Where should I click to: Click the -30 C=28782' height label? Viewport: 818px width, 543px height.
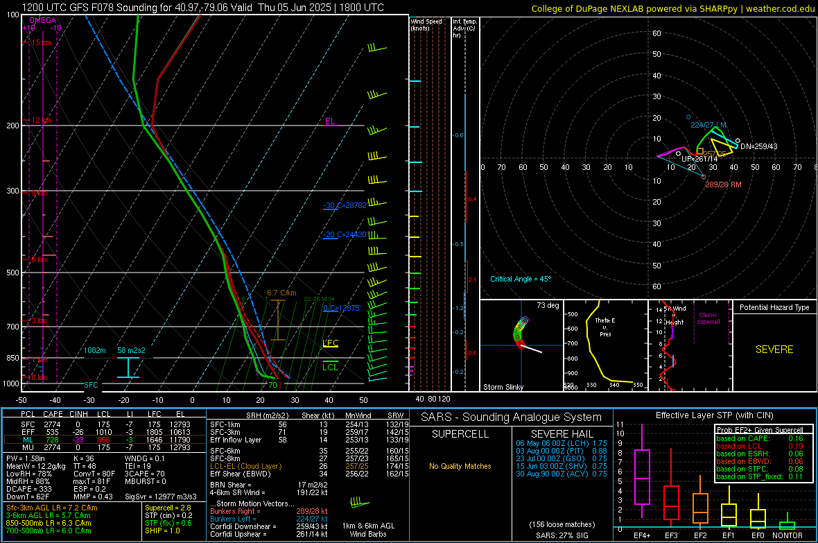click(x=345, y=205)
